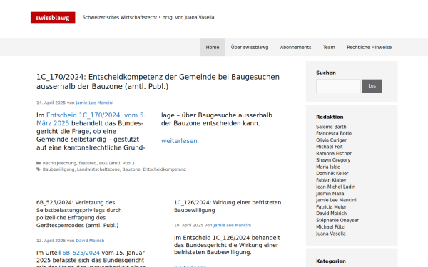Viewport: 428px width, 267px height.
Task: Click the Kategorien sidebar heading
Action: [x=331, y=261]
